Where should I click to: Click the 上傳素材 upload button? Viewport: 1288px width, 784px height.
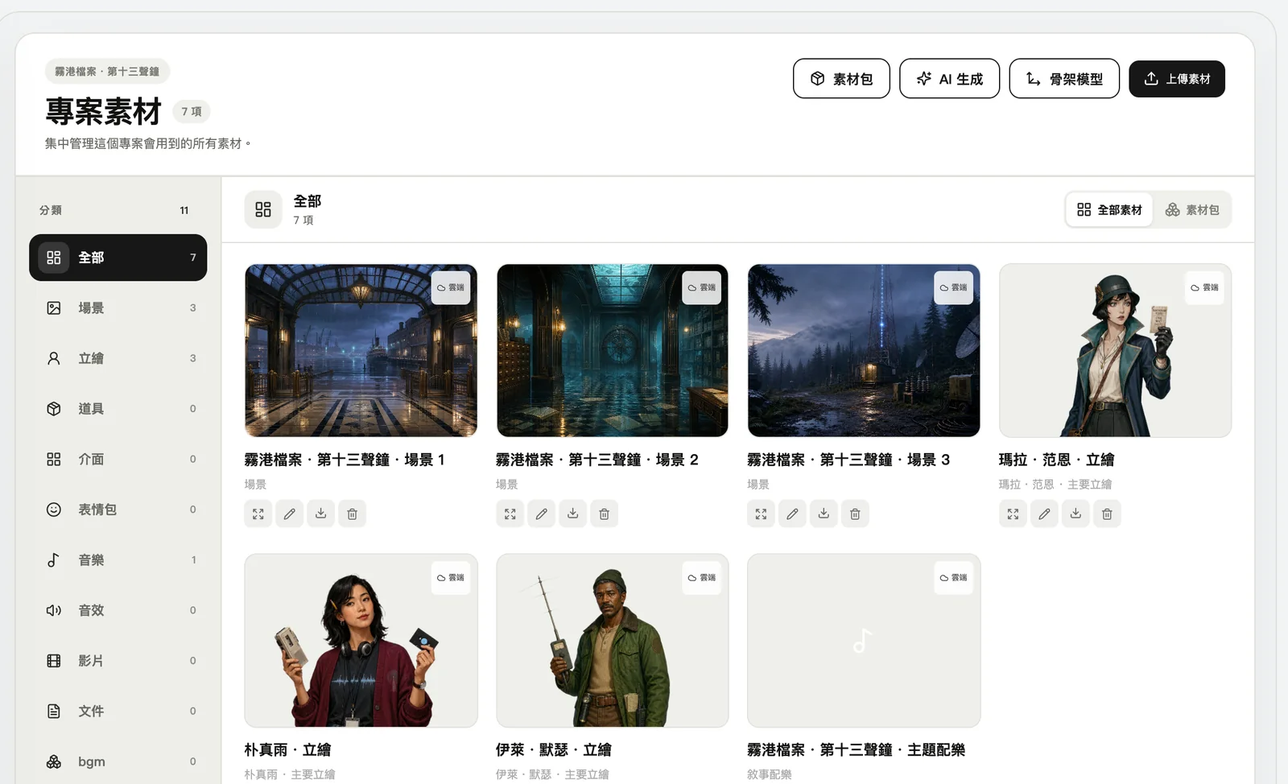pos(1177,79)
